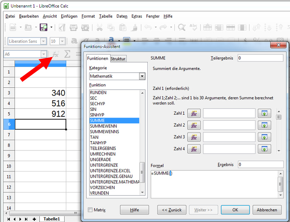Screen dimensions: 290x222
Task: Open the Open-file dropdown arrow
Action: pos(36,27)
